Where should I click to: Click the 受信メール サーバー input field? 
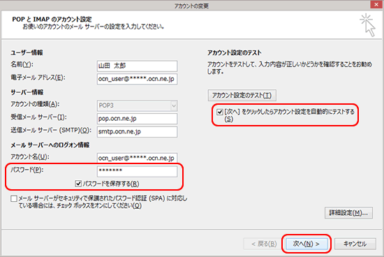coord(137,119)
